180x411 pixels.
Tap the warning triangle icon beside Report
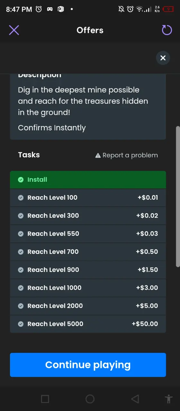click(x=98, y=155)
